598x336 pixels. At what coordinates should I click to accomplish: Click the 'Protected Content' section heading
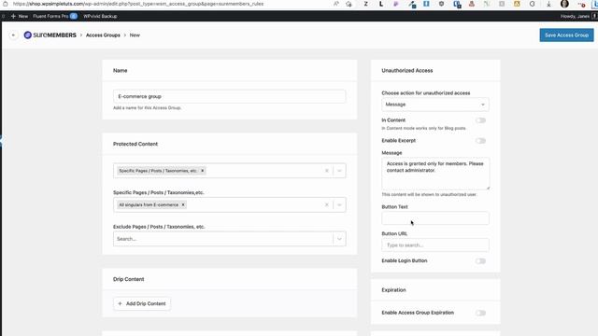coord(135,144)
